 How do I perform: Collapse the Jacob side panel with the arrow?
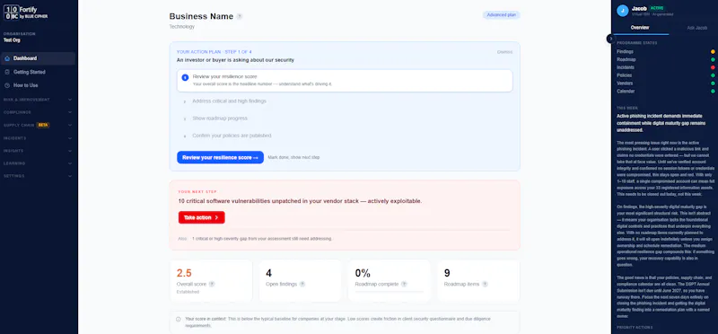611,39
